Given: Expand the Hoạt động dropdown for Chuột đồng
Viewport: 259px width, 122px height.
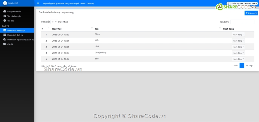Looking at the screenshot, I should 238,53.
